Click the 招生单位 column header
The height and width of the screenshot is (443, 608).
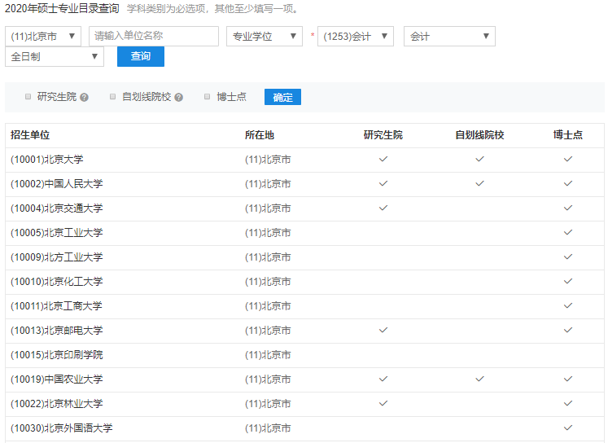(x=30, y=135)
